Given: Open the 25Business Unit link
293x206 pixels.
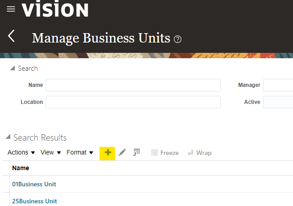Looking at the screenshot, I should pyautogui.click(x=34, y=201).
